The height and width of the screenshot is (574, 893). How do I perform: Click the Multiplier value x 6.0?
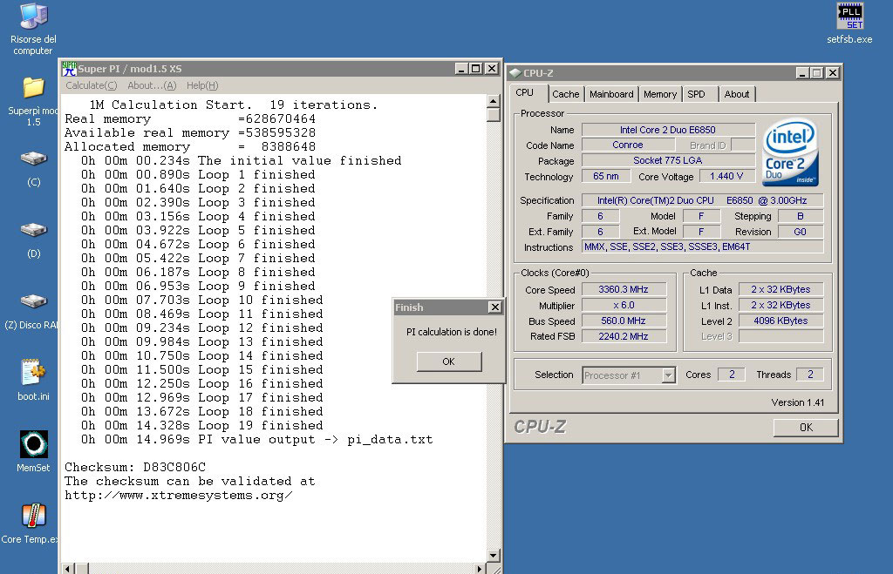click(624, 306)
